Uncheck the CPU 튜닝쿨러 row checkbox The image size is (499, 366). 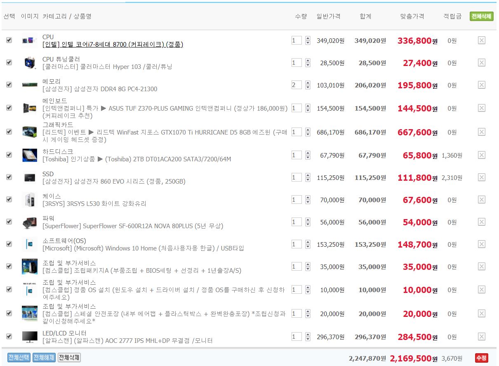[x=9, y=62]
